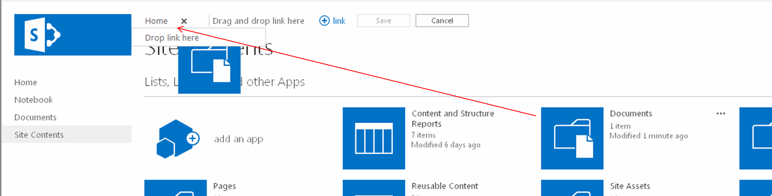Select Documents in the left sidebar
Image resolution: width=772 pixels, height=196 pixels.
35,117
